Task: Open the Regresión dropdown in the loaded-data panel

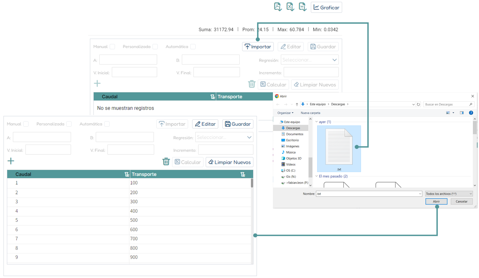Action: coord(224,137)
